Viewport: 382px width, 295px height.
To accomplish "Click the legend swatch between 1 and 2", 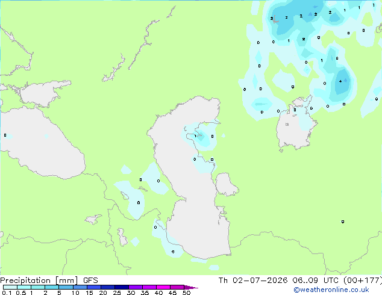I will coord(38,287).
